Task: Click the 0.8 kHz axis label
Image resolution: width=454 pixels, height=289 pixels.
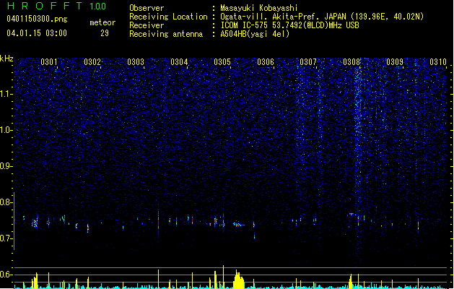Action: [x=6, y=202]
